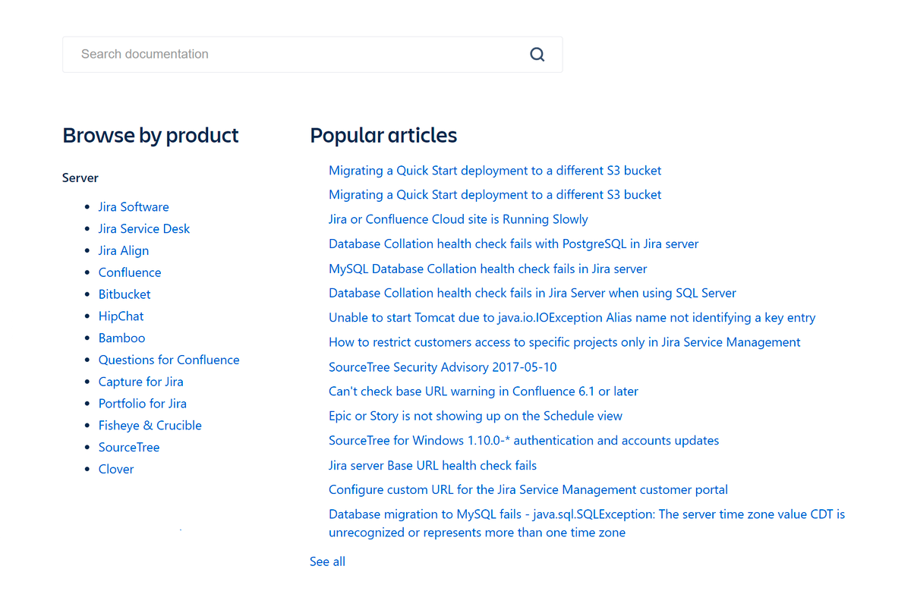Click the Server section label
Viewport: 911px width, 610px height.
(x=80, y=178)
